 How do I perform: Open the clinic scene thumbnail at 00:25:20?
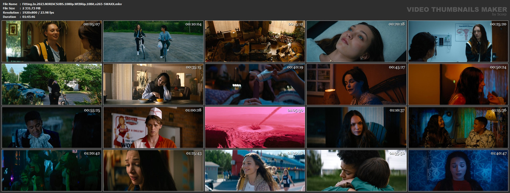click(x=458, y=41)
